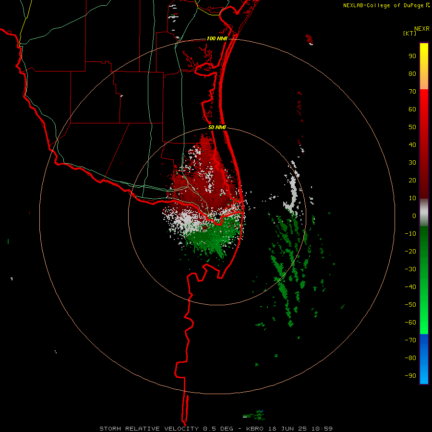Image resolution: width=432 pixels, height=432 pixels.
Task: Click the -80 value on velocity scale
Action: tap(410, 358)
